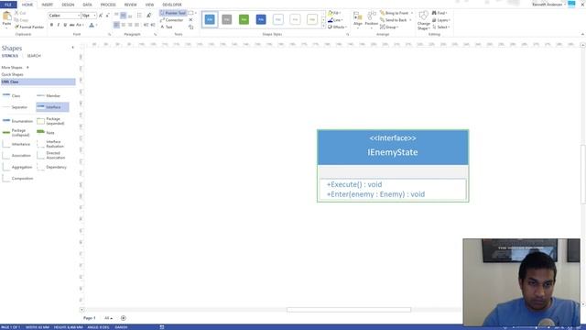
Task: Open the Layers dropdown
Action: [x=441, y=20]
